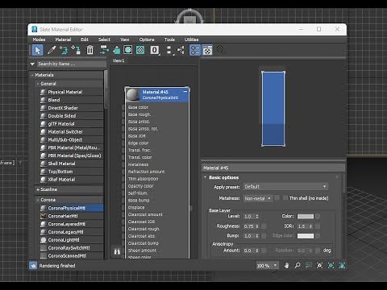The image size is (387, 290).
Task: Click the Base Layer Color swatch
Action: (x=306, y=216)
